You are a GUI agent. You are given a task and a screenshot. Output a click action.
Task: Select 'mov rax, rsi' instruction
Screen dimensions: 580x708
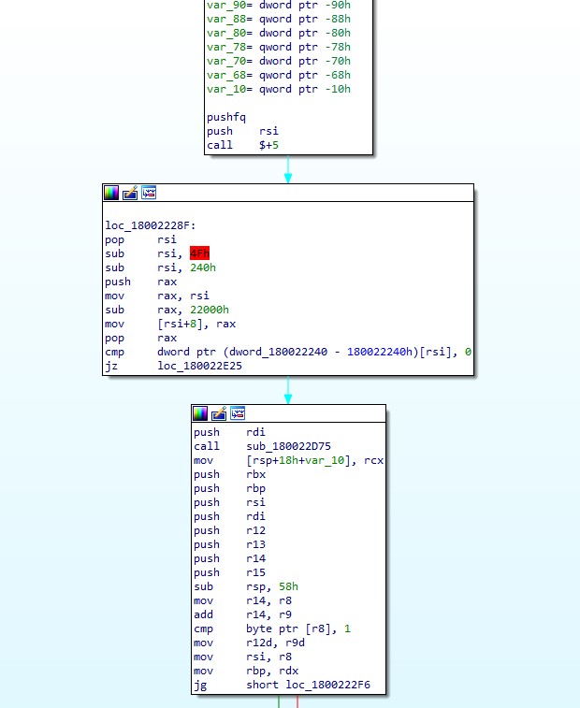[x=157, y=296]
